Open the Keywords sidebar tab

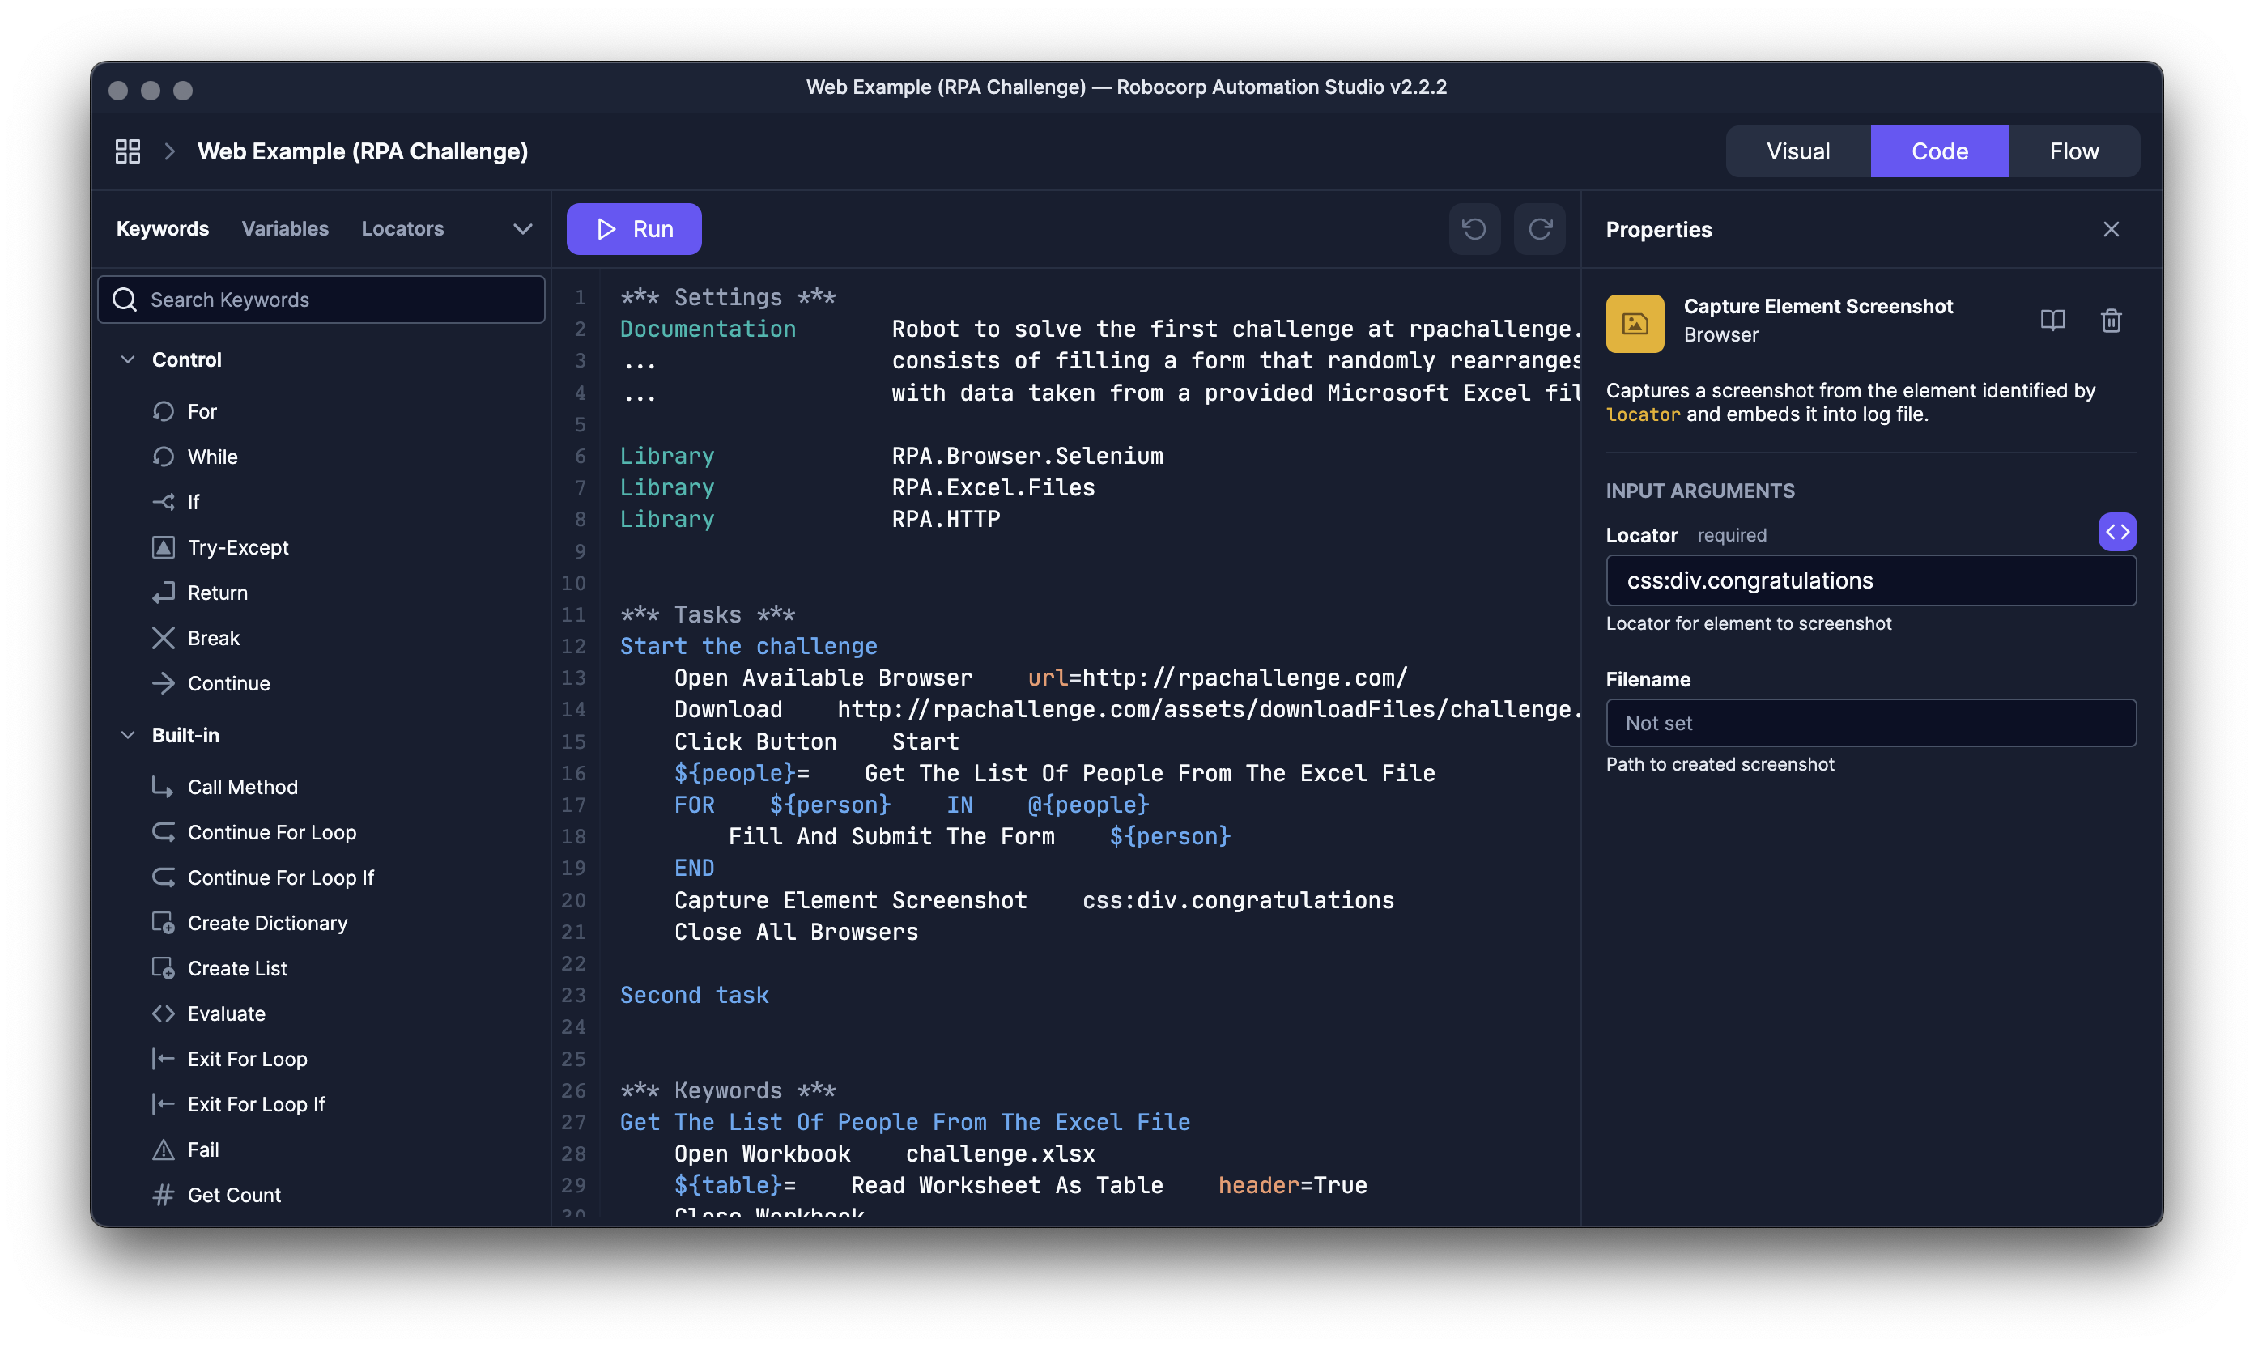click(163, 229)
